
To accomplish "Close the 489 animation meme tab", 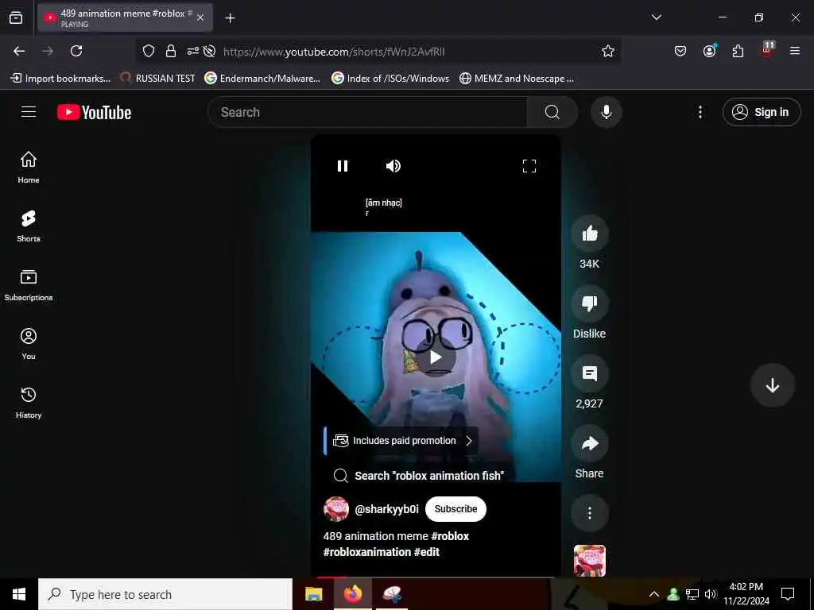I will coord(200,18).
